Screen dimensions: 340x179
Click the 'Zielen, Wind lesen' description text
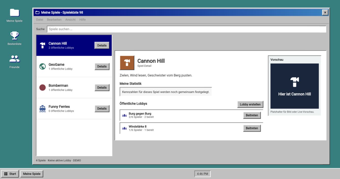pos(156,75)
